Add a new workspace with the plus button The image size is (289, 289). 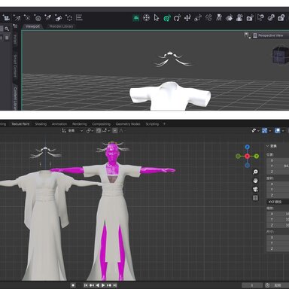coord(164,124)
